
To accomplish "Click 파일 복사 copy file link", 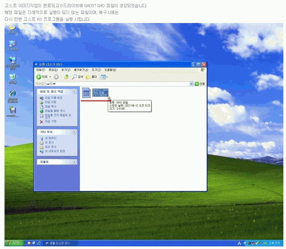I will [51, 106].
